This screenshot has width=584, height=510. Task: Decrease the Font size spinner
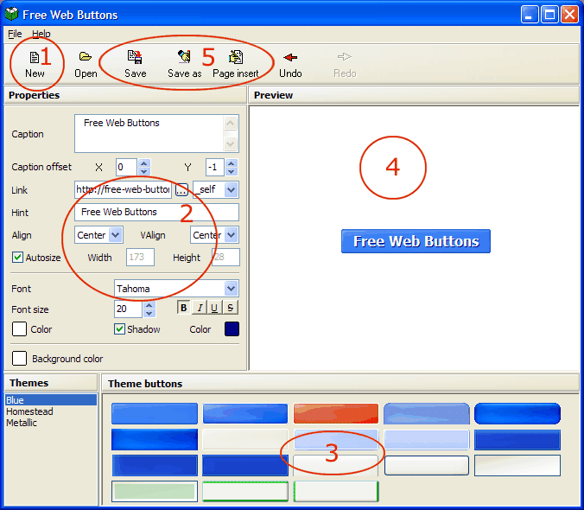click(149, 313)
